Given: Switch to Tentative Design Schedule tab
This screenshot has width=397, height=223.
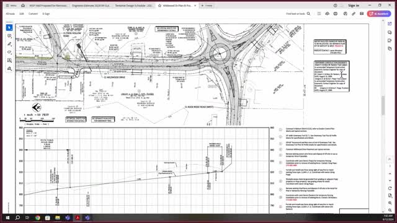Looking at the screenshot, I should (134, 6).
